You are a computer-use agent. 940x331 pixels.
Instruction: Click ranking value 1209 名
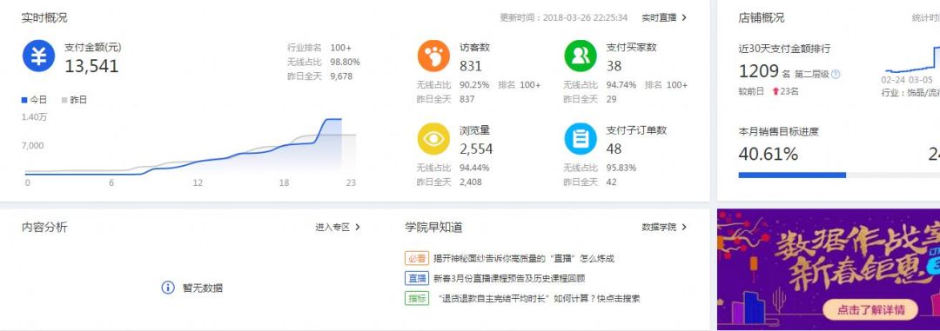[764, 72]
